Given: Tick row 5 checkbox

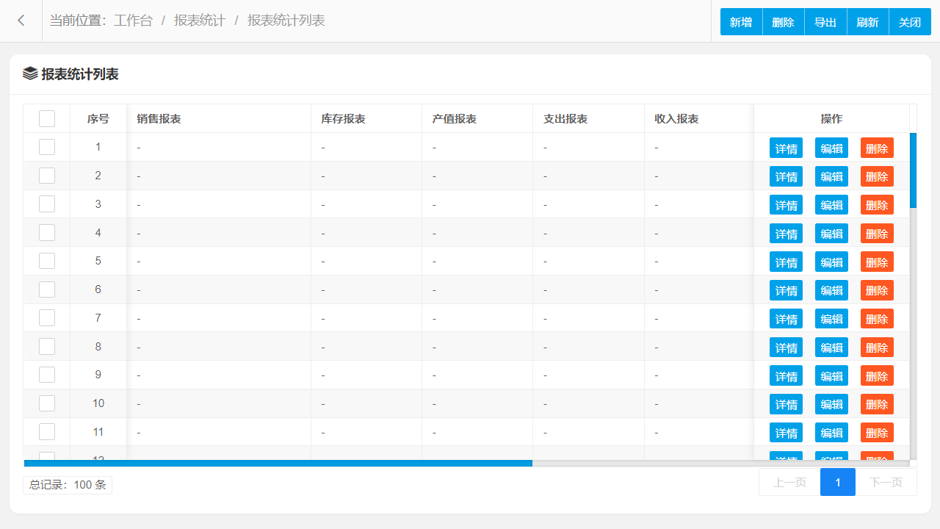Looking at the screenshot, I should pos(47,261).
